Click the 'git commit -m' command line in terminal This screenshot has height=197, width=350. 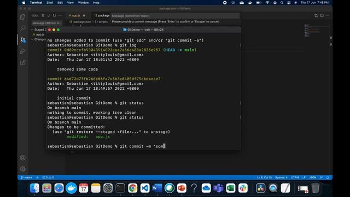[106, 146]
